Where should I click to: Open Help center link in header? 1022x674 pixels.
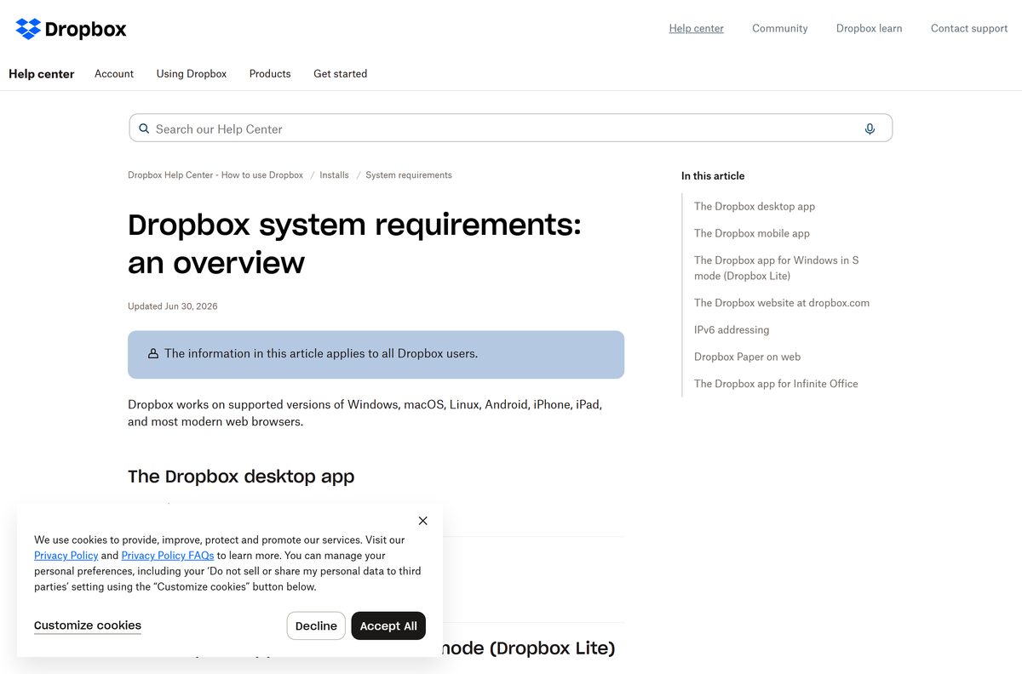click(x=696, y=28)
